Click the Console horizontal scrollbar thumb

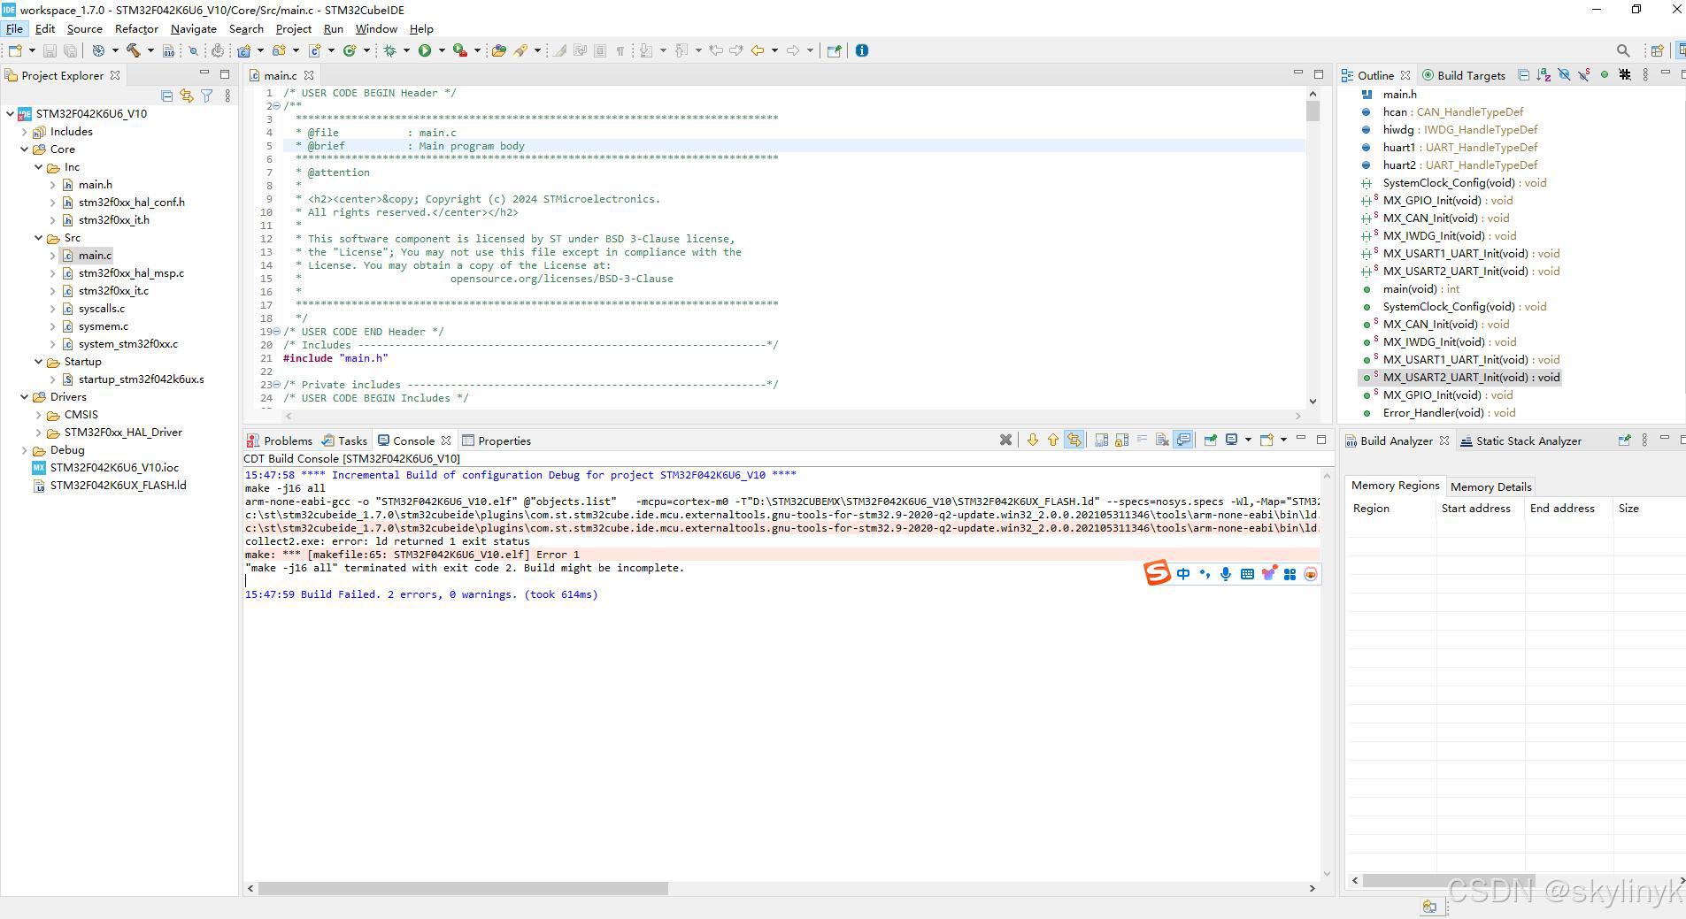coord(463,888)
